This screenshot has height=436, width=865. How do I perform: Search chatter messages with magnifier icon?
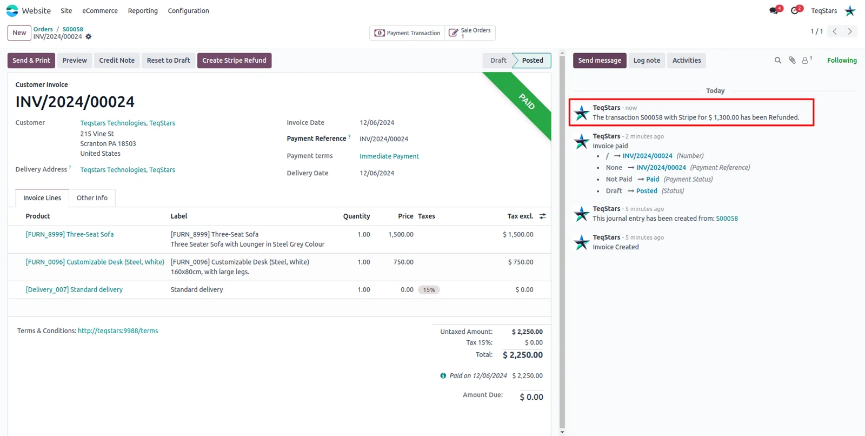point(778,61)
